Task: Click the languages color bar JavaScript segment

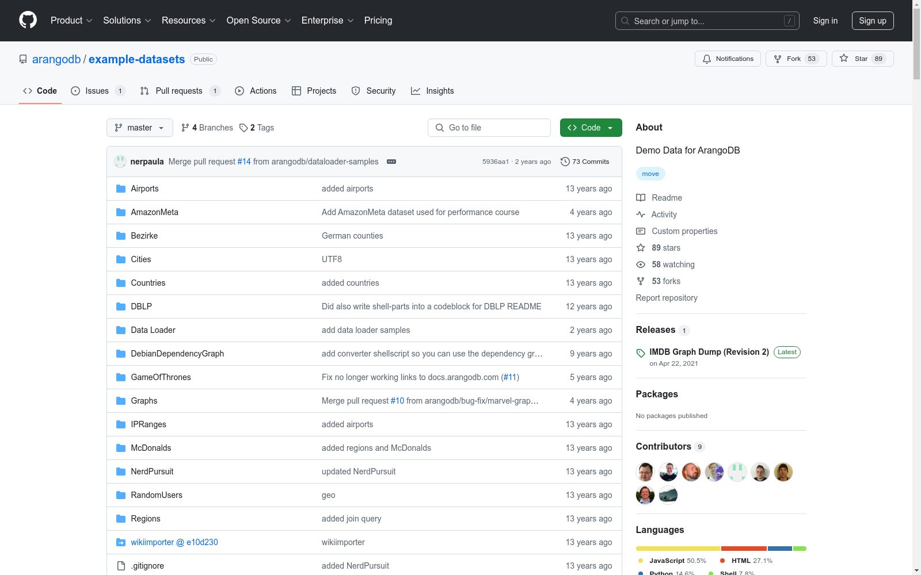Action: 678,549
